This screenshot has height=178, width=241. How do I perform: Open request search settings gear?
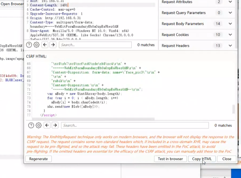(36, 45)
